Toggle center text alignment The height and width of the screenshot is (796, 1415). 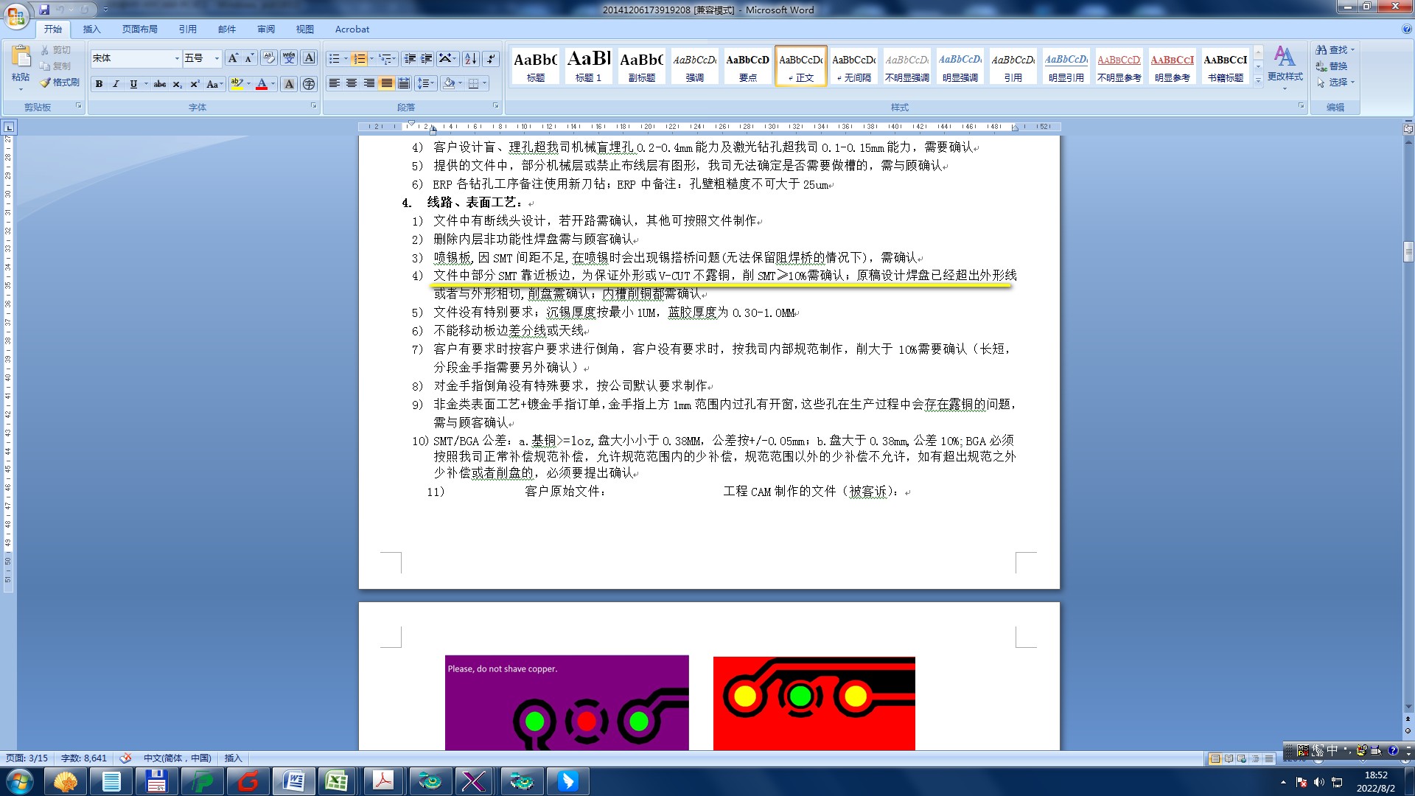click(x=352, y=83)
